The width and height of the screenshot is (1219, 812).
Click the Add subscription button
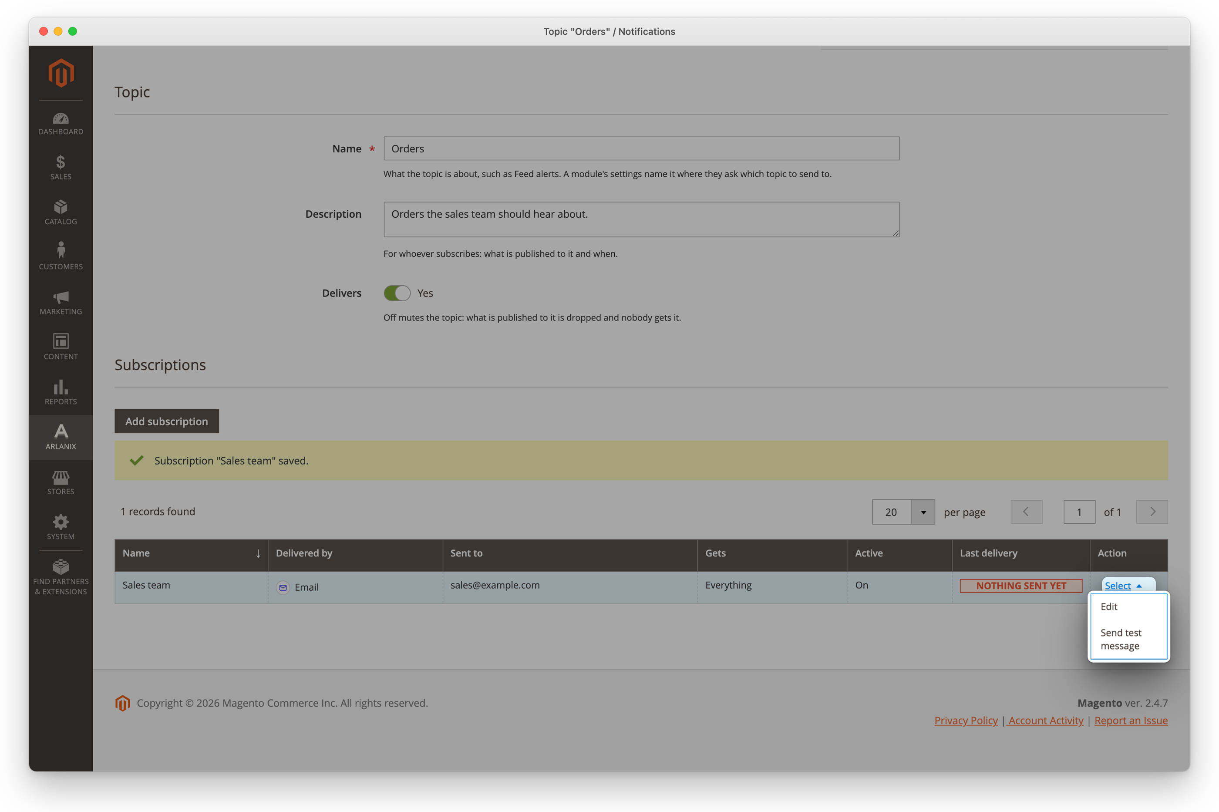click(x=167, y=421)
